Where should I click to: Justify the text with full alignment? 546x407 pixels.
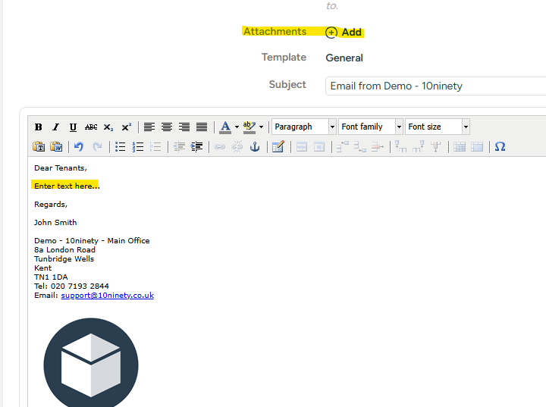(202, 127)
